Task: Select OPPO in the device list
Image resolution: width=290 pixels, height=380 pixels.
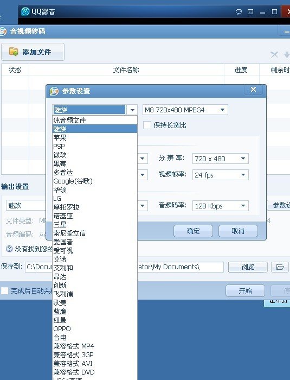Action: click(x=95, y=329)
